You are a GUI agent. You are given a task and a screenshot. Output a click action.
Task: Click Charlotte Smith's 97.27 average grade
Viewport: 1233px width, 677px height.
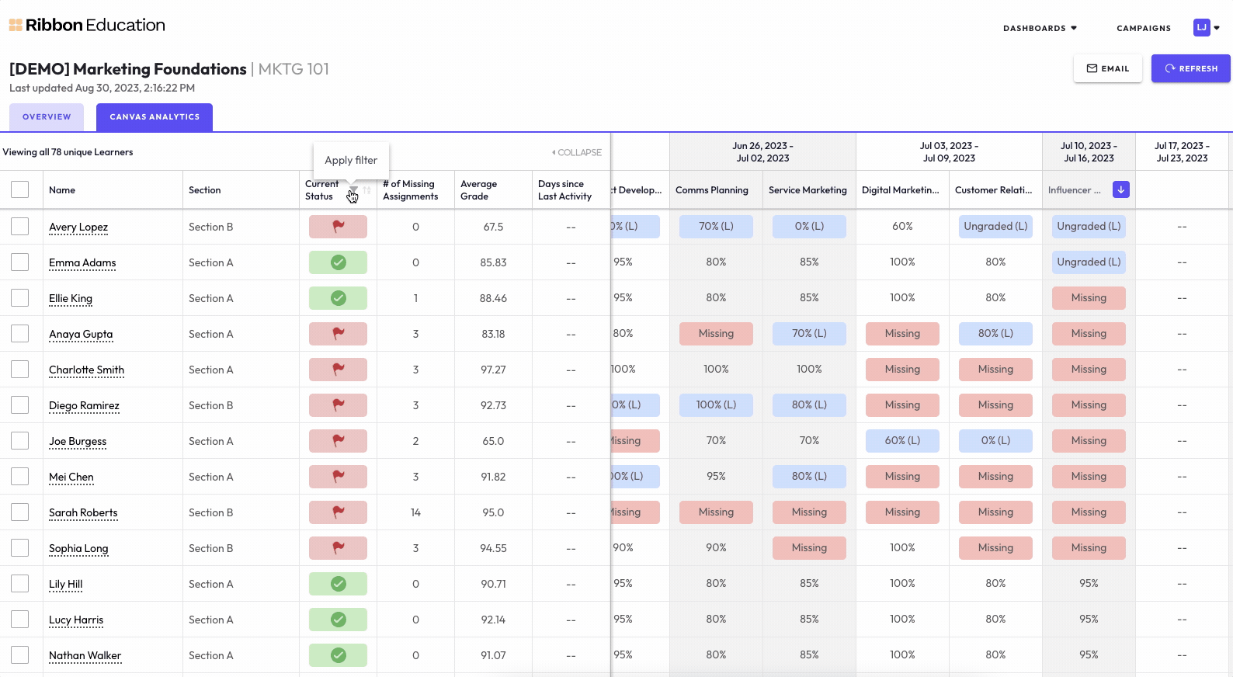(493, 370)
